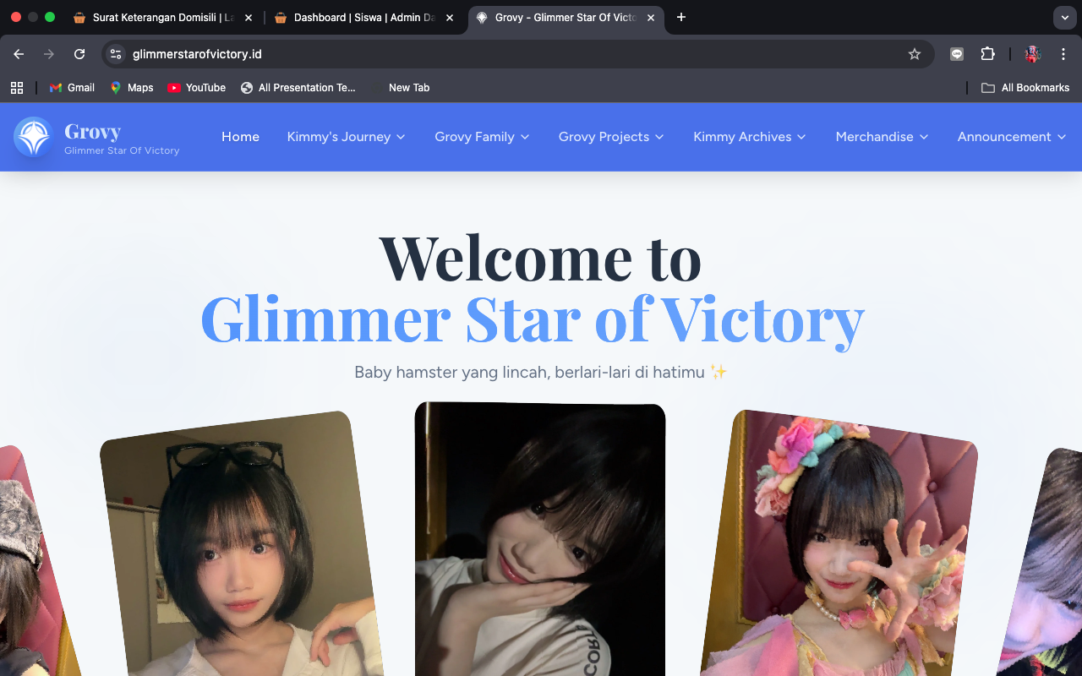Open the Extensions puzzle icon
The height and width of the screenshot is (676, 1082).
[987, 54]
